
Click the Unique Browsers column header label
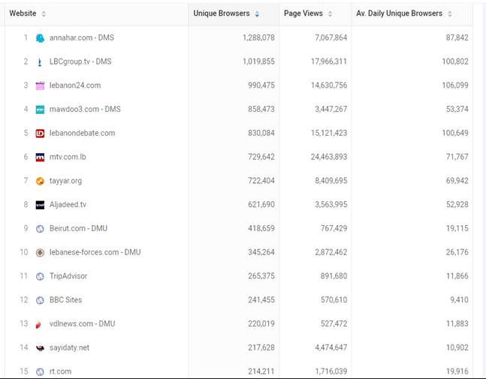point(222,14)
